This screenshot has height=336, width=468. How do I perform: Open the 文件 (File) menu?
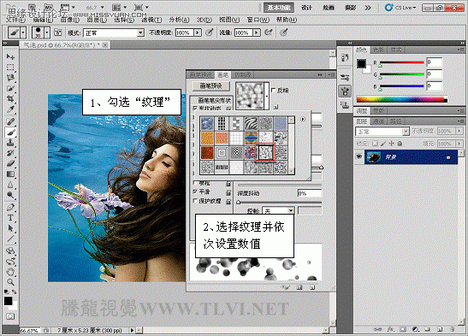point(15,20)
